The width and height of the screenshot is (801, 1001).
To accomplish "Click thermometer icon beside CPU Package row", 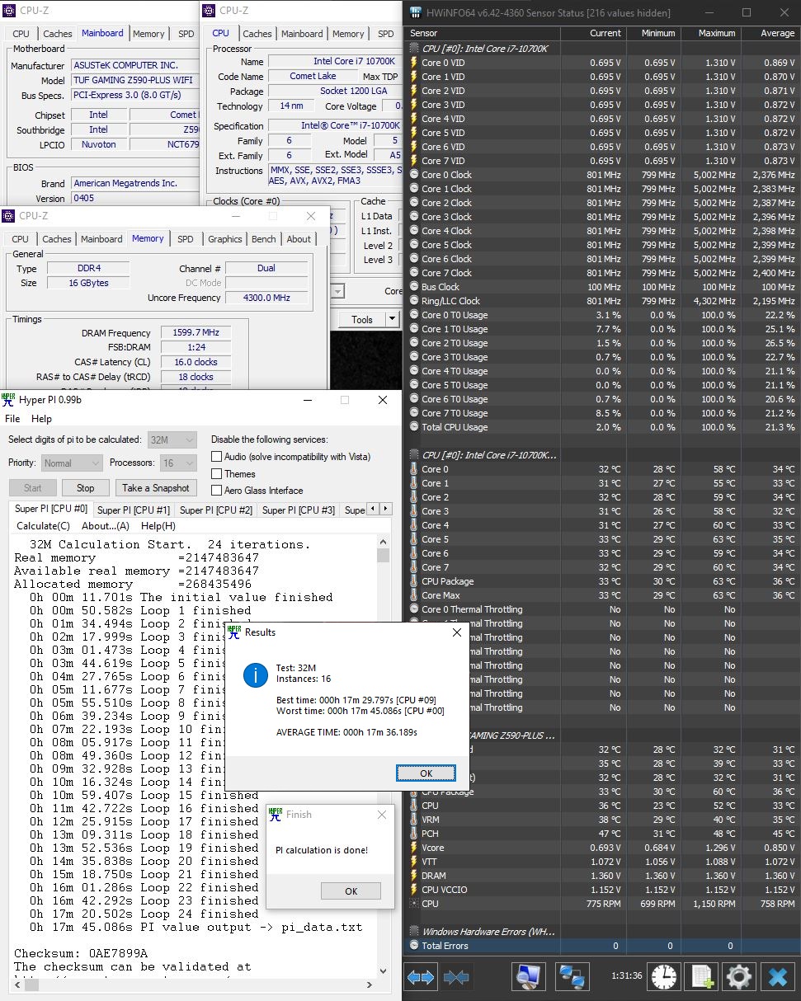I will pos(414,581).
